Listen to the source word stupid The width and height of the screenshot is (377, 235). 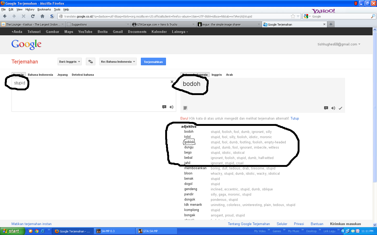[171, 107]
